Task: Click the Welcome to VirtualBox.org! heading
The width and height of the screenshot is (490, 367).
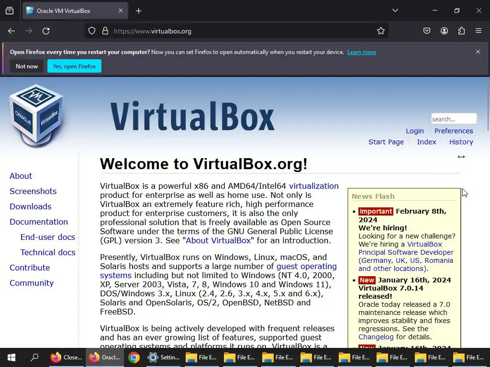Action: pyautogui.click(x=203, y=164)
